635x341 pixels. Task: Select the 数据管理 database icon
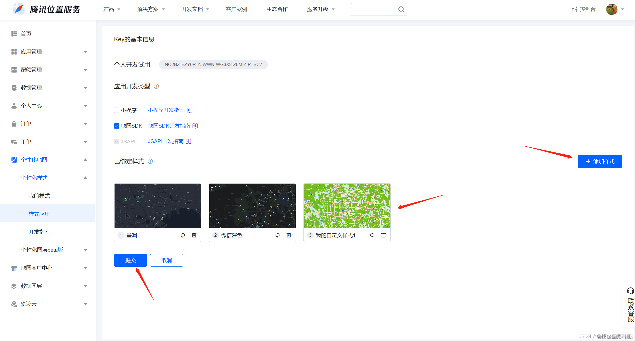pyautogui.click(x=14, y=88)
